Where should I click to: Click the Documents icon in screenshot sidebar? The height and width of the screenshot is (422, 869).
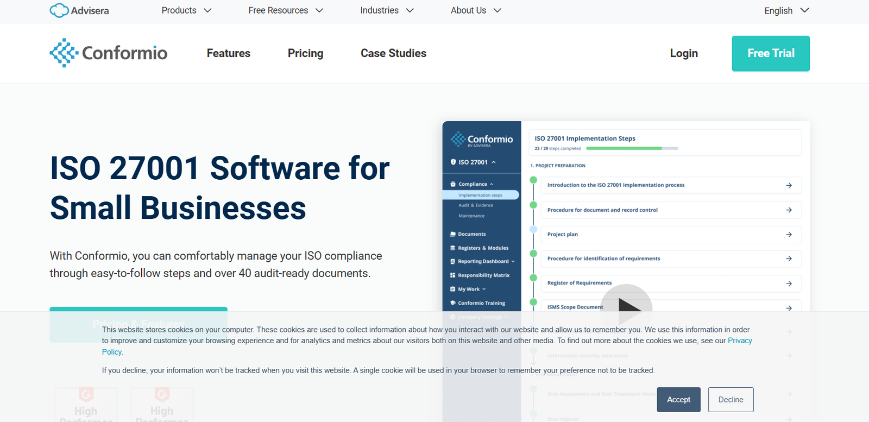click(452, 234)
